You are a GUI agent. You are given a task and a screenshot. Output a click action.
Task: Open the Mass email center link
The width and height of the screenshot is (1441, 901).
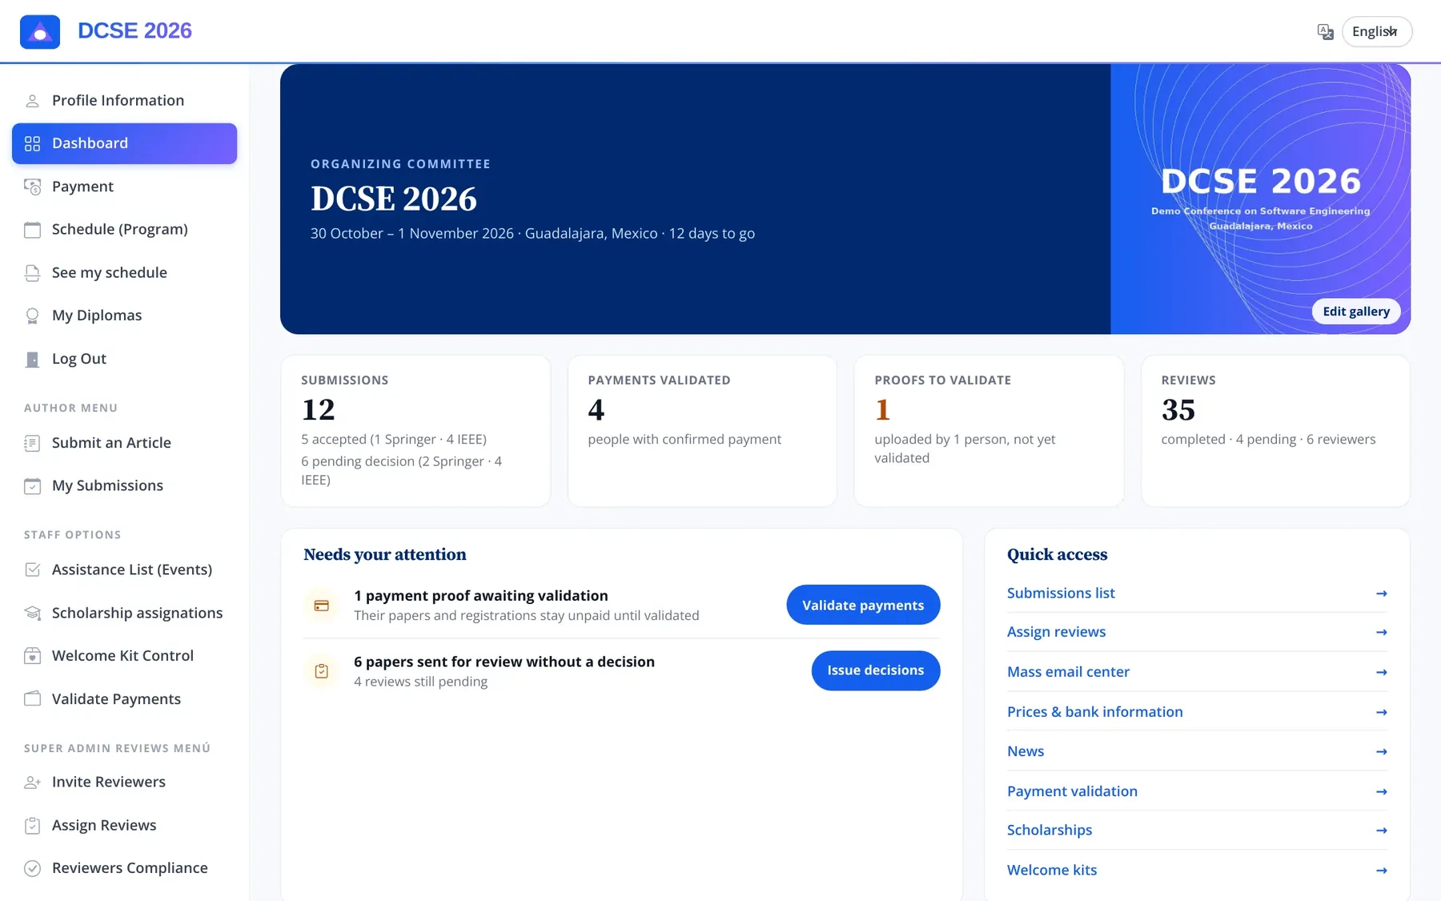click(x=1197, y=672)
